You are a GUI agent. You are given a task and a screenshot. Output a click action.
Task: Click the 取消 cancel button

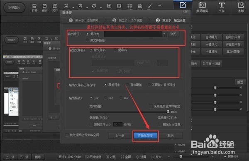pyautogui.click(x=171, y=136)
